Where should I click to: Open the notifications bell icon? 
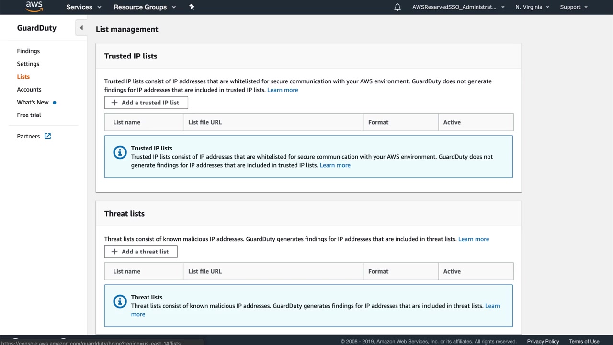(397, 7)
